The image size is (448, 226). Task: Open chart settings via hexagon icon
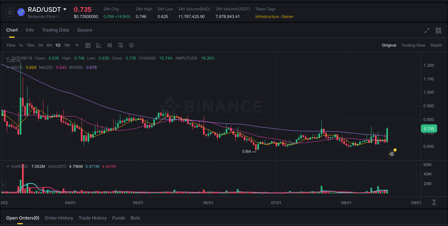[131, 45]
